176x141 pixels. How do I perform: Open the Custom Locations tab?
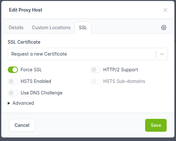(x=51, y=28)
